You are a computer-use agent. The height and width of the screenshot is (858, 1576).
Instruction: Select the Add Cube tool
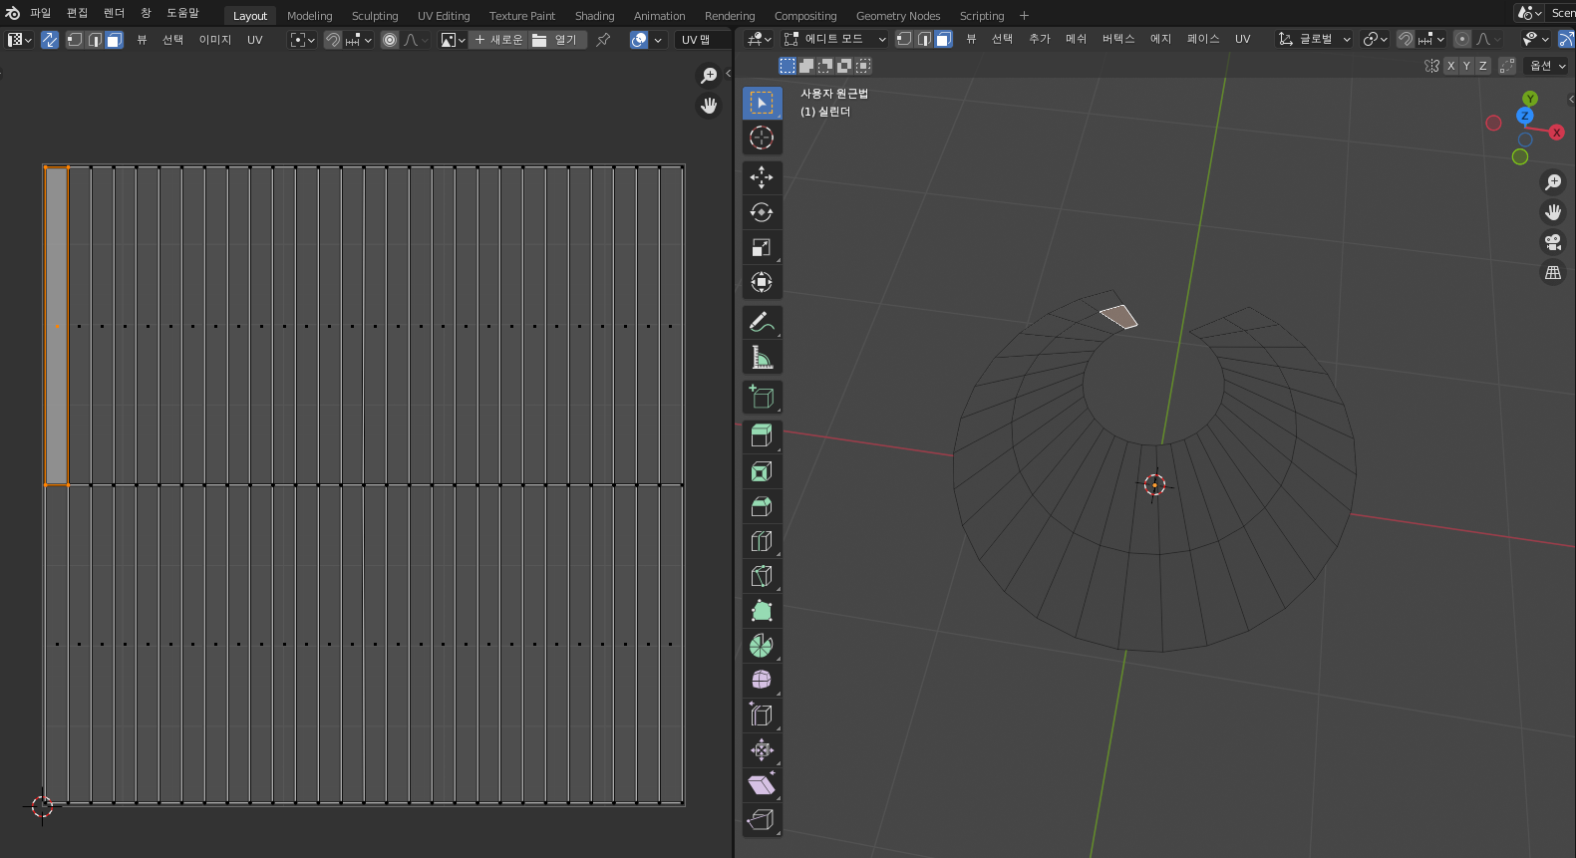point(762,397)
